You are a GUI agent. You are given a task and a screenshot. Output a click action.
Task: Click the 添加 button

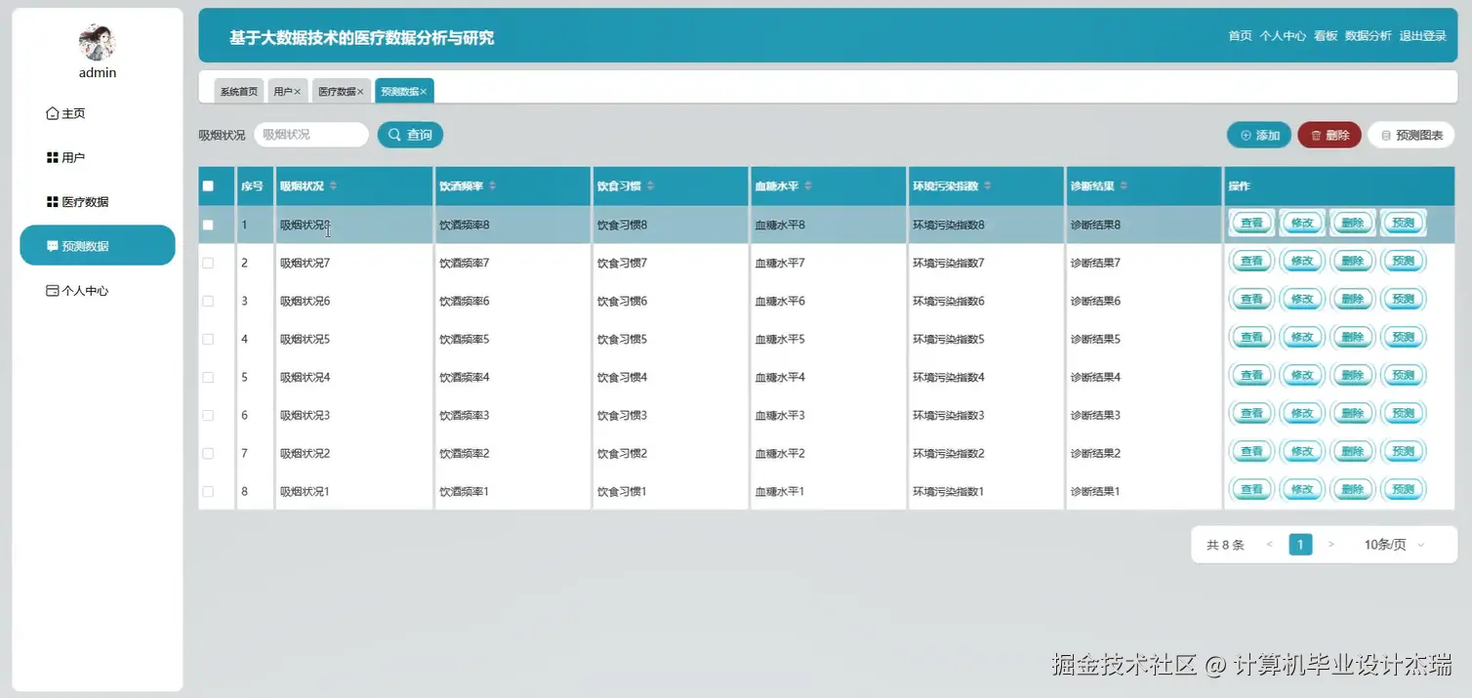tap(1259, 136)
